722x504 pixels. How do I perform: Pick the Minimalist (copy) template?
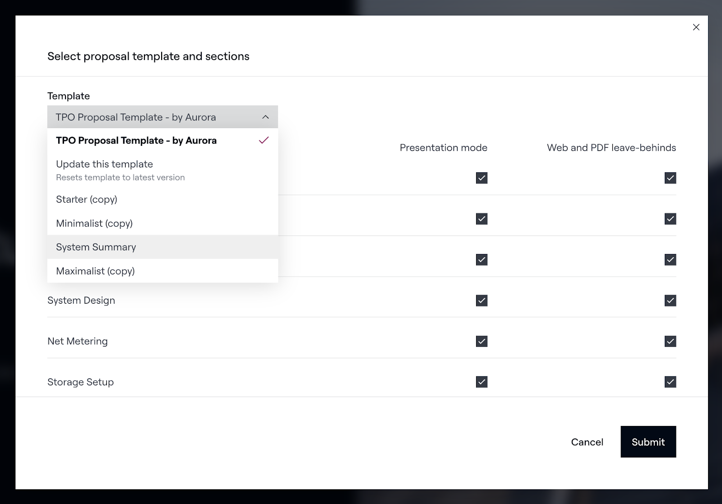[94, 223]
